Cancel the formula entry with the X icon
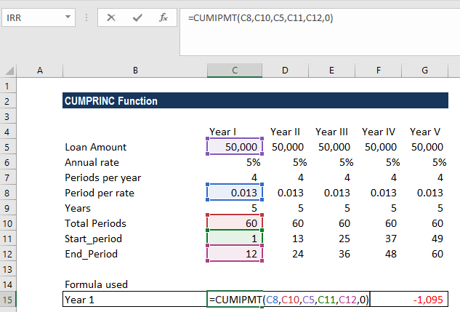The image size is (460, 312). pos(111,18)
